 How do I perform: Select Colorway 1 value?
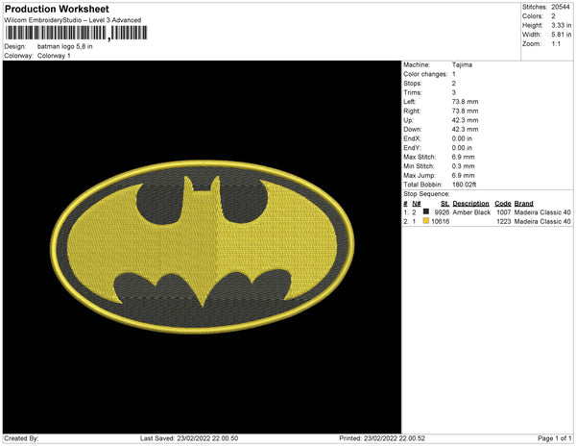pyautogui.click(x=54, y=56)
